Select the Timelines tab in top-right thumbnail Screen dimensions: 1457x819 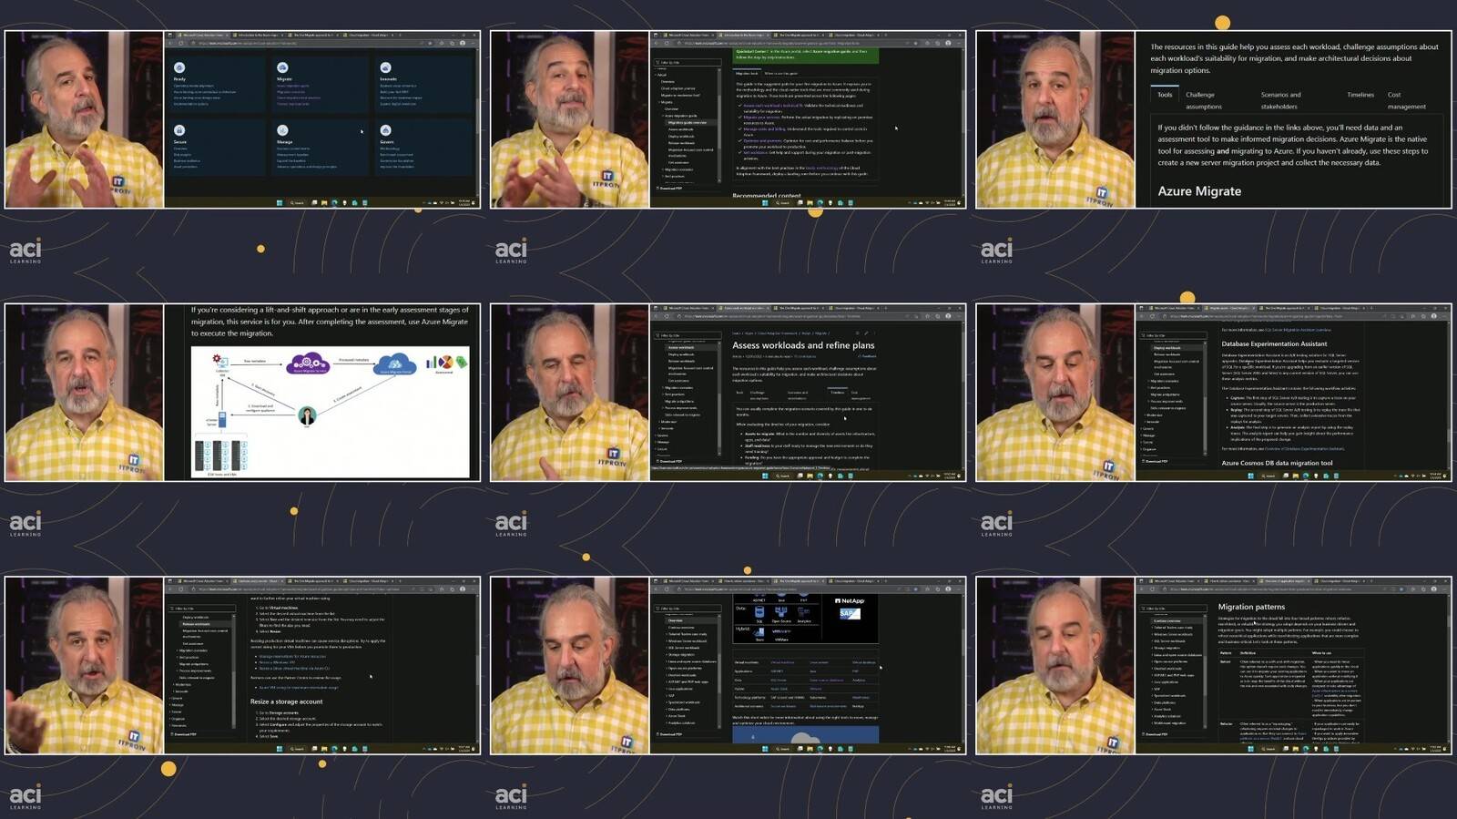coord(1360,95)
